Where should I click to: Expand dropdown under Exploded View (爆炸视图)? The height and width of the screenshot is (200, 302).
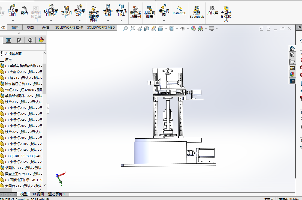(164, 21)
